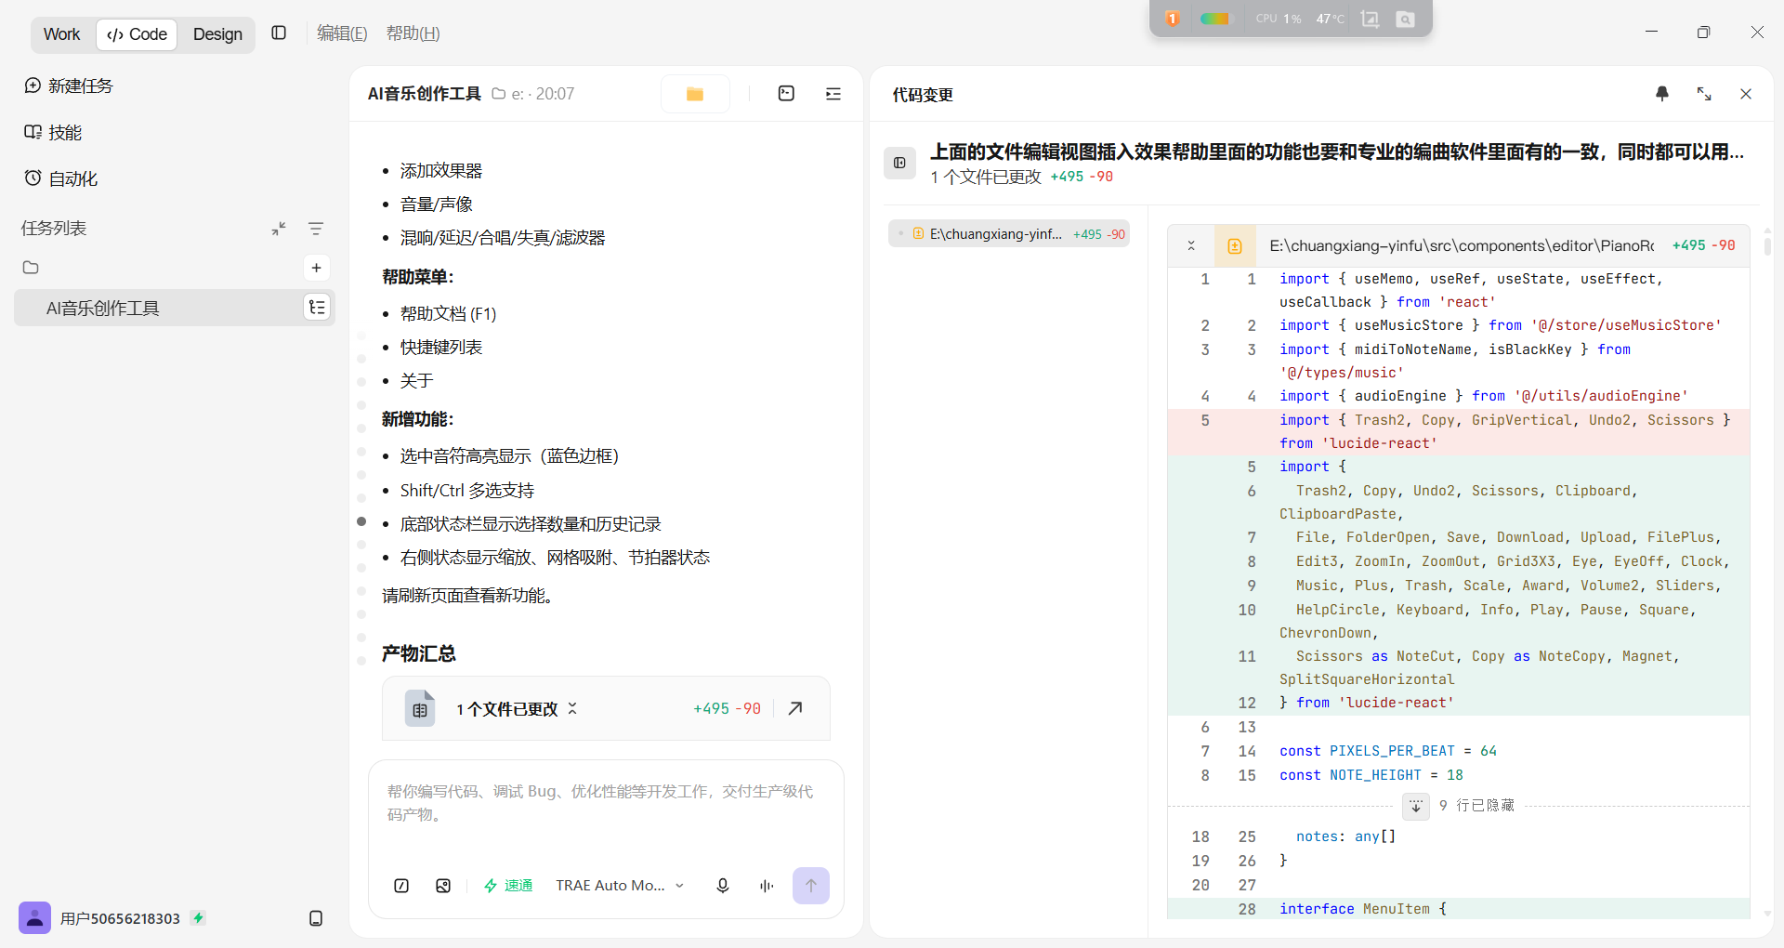Click the code diff vertical scrollbar
Screen dimensions: 1784x948
[1766, 246]
